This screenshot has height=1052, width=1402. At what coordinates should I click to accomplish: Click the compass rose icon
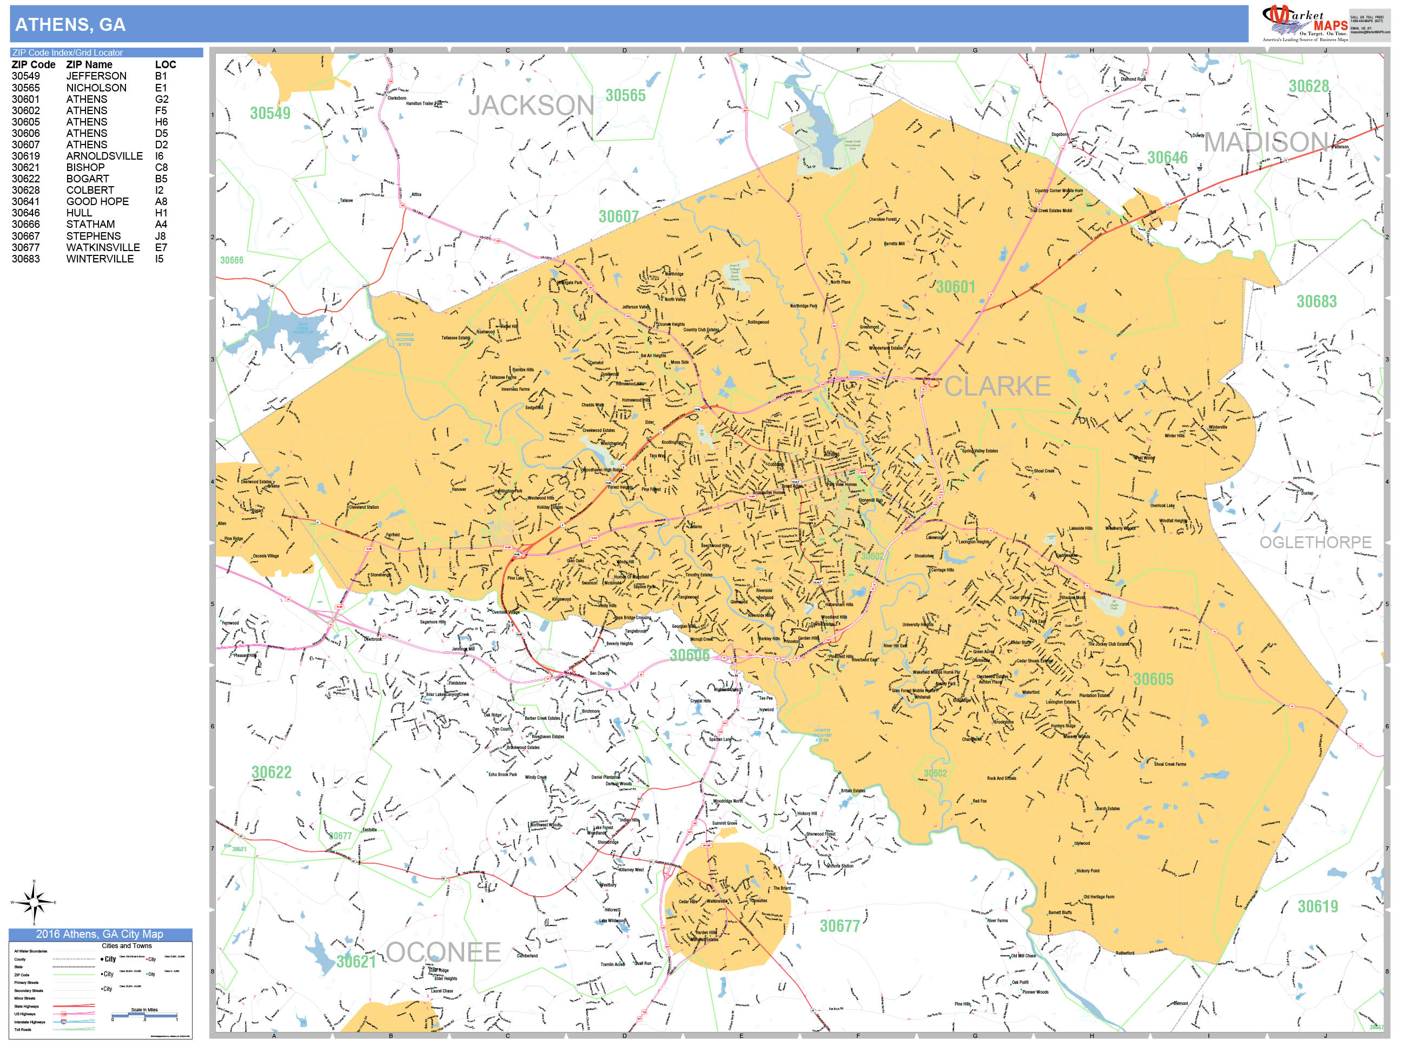click(34, 902)
